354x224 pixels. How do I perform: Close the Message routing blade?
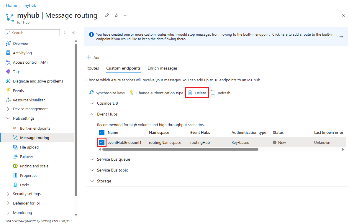tap(343, 15)
